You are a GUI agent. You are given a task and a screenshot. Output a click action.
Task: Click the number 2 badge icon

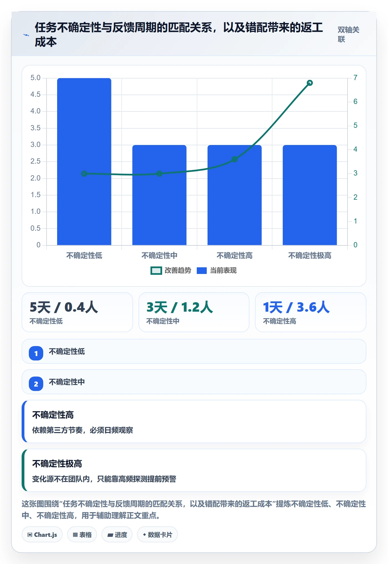(36, 384)
